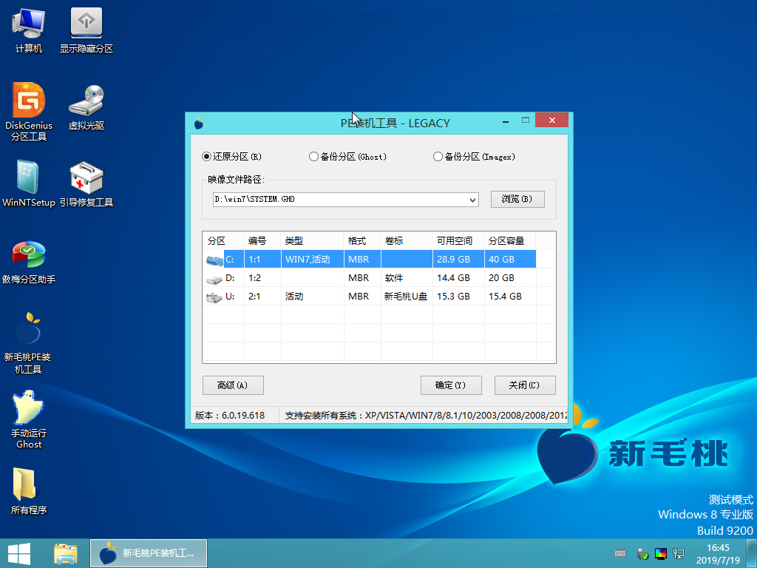The width and height of the screenshot is (757, 568).
Task: Click the Windows Start button
Action: tap(18, 553)
